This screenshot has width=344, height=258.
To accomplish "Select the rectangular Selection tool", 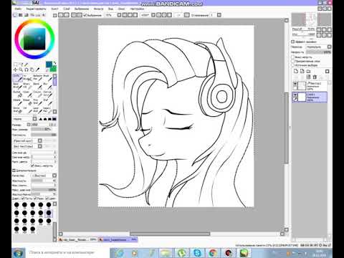I will [x=15, y=64].
